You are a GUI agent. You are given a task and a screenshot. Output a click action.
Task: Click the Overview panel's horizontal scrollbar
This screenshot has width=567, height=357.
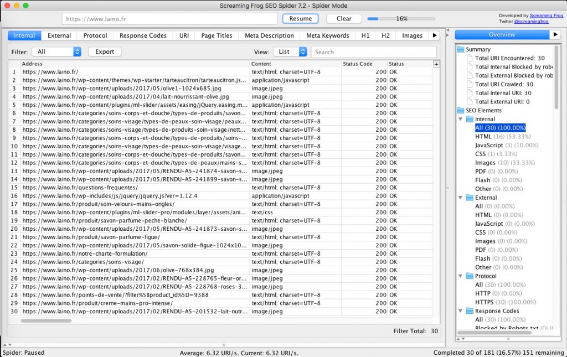coord(494,333)
